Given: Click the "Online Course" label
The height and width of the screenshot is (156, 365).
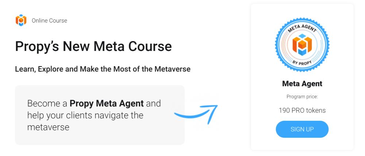Looking at the screenshot, I should pos(49,21).
